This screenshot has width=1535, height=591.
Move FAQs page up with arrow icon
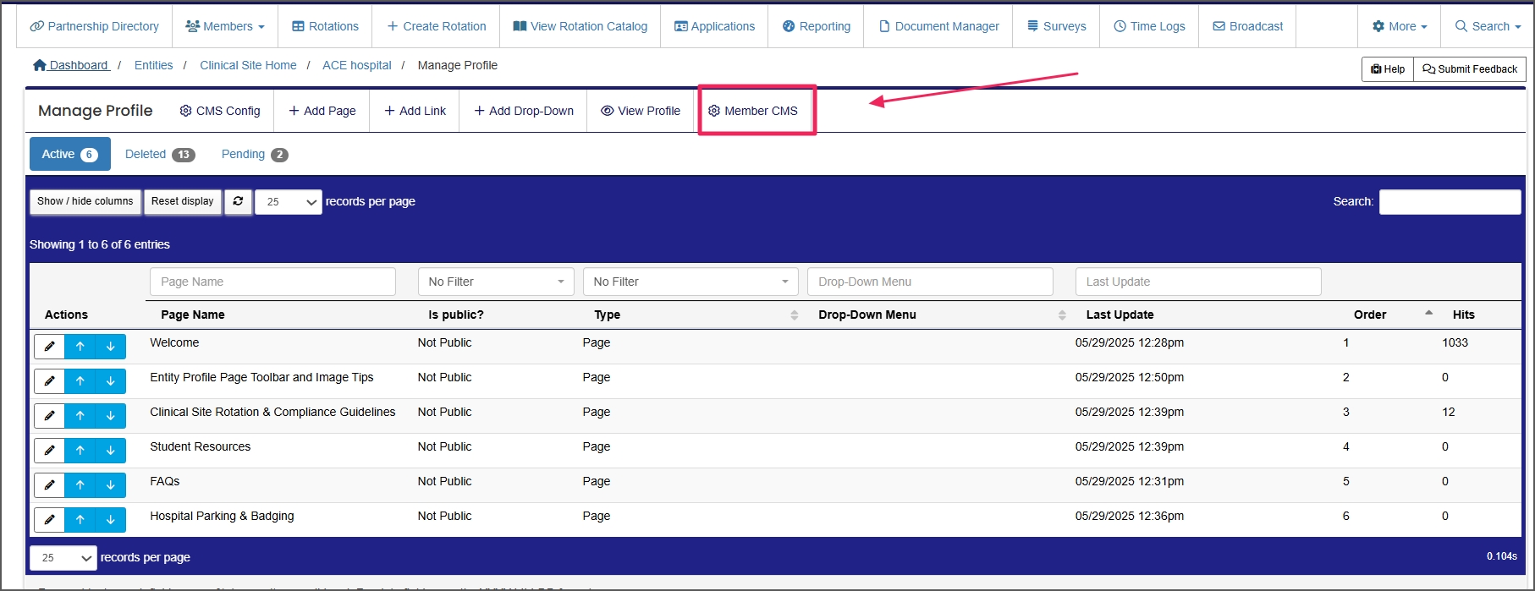(x=80, y=485)
